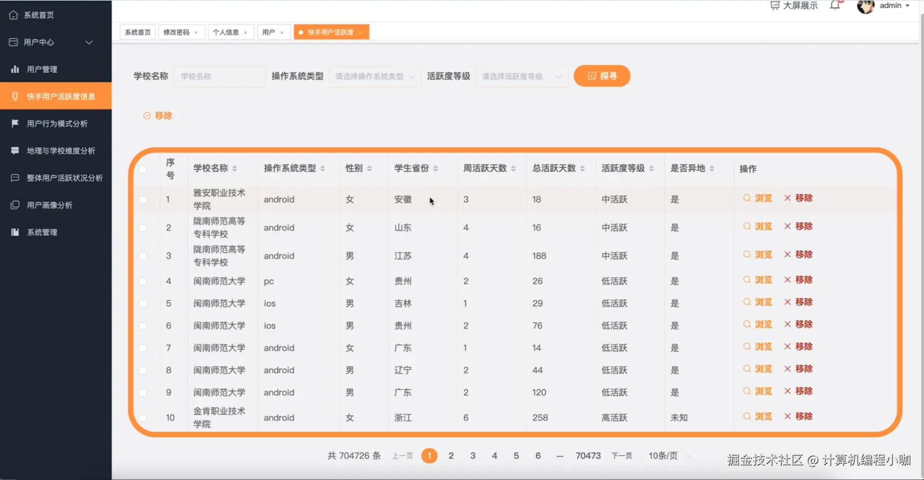Image resolution: width=924 pixels, height=480 pixels.
Task: Click 下一页 next page button
Action: point(622,456)
